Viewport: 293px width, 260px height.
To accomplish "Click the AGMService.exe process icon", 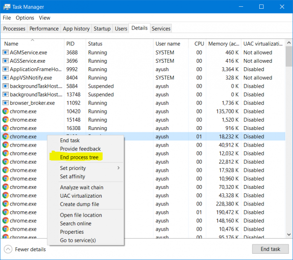I will point(6,53).
